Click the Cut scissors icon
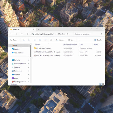 (24, 40)
